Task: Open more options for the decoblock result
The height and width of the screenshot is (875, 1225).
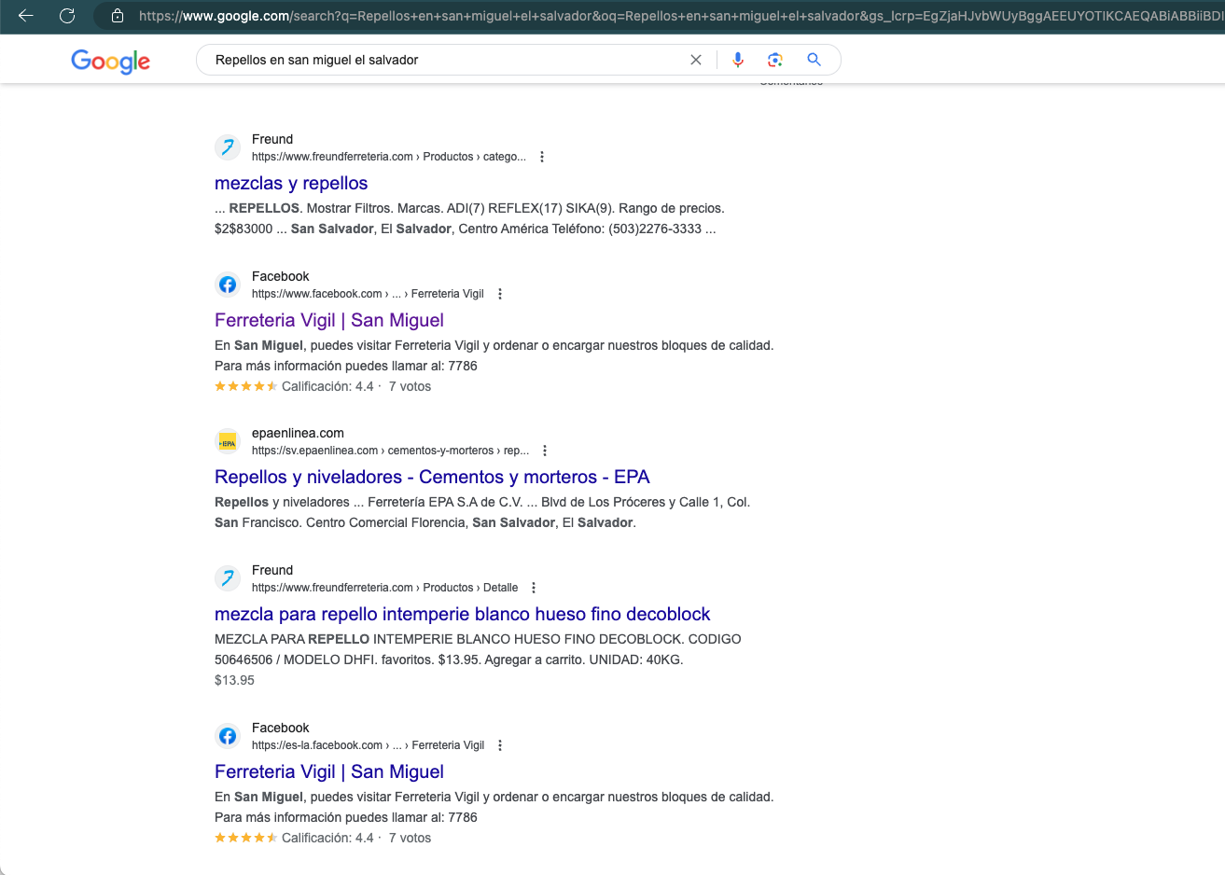Action: [534, 588]
